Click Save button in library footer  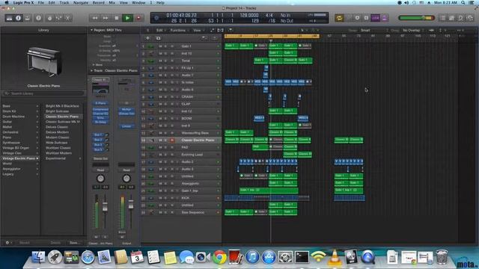click(x=74, y=243)
